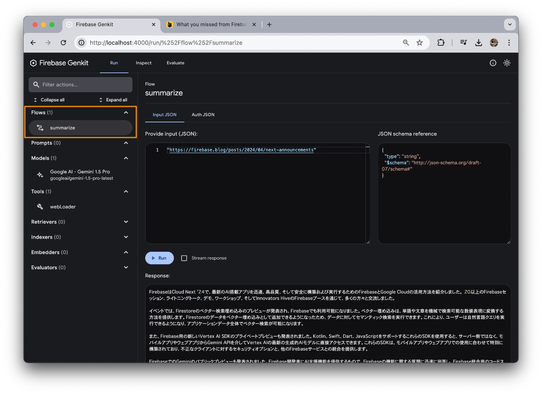The width and height of the screenshot is (542, 394).
Task: Click the Embedders (0) heading
Action: pos(50,252)
